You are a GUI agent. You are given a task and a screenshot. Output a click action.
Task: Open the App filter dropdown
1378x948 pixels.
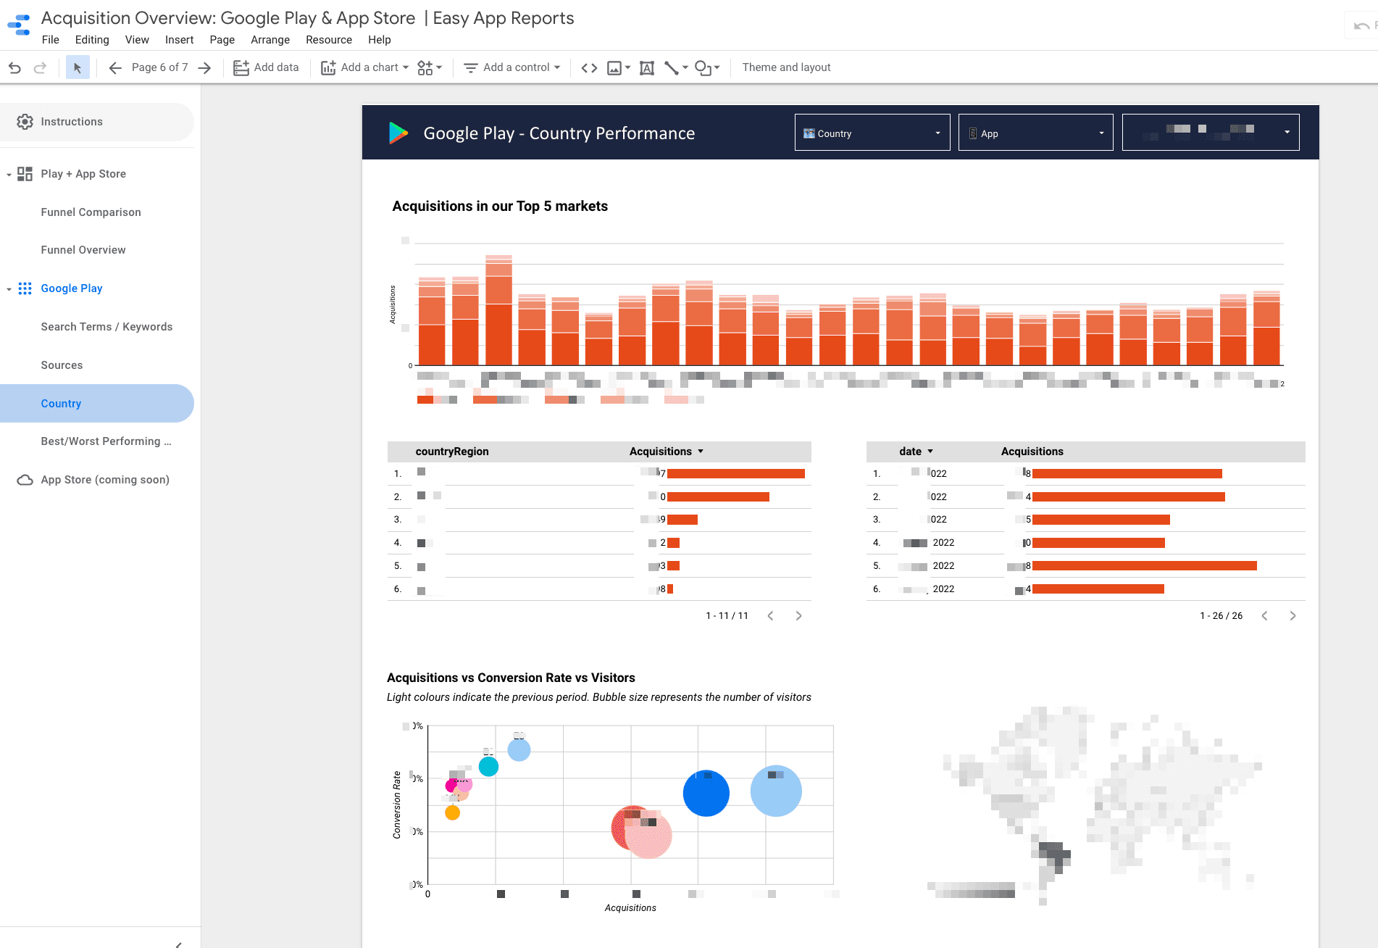1036,133
